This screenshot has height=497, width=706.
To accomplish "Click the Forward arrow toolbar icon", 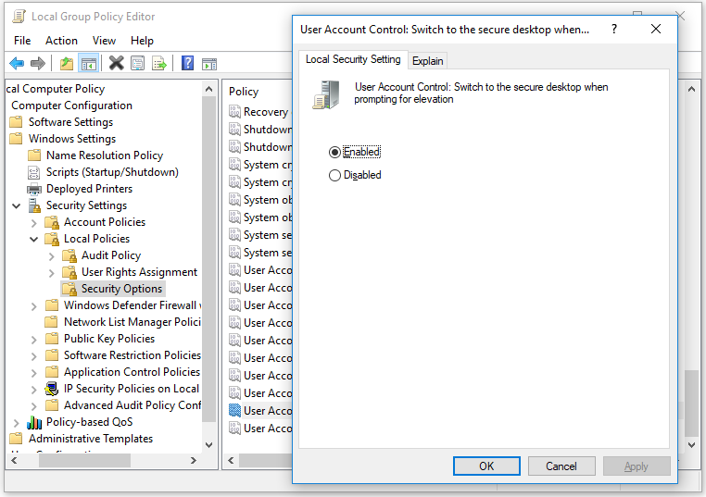I will coord(38,64).
